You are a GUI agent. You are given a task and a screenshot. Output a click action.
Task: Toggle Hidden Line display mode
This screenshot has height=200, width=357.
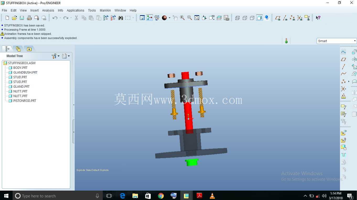pyautogui.click(x=245, y=18)
